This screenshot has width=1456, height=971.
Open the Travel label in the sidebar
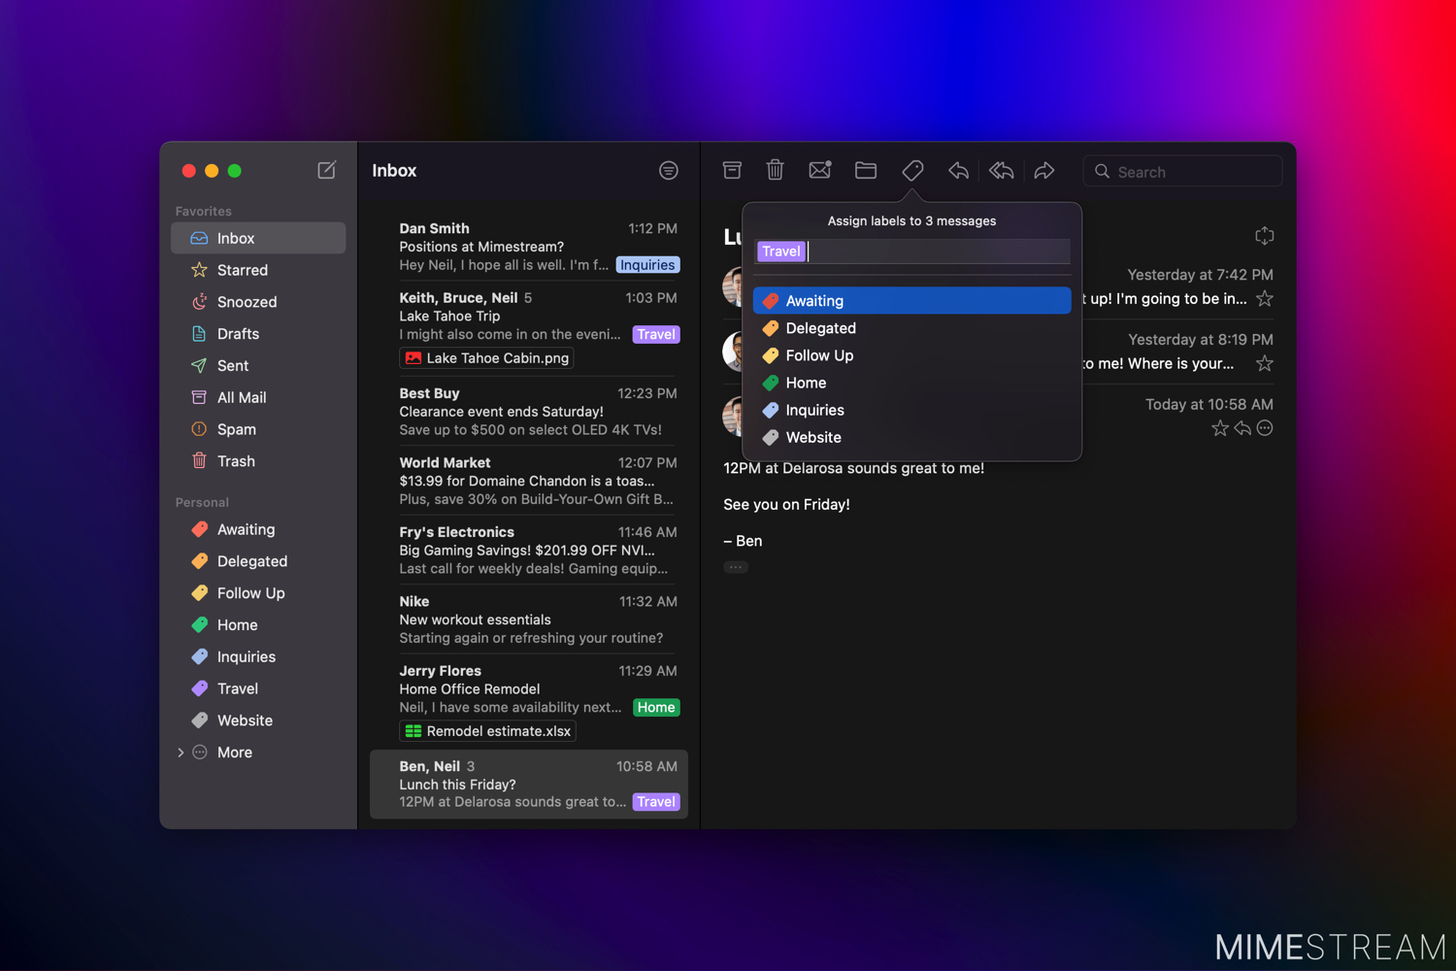click(x=258, y=688)
